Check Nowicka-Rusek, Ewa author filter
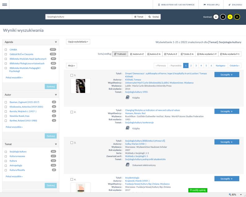This screenshot has height=197, width=246. click(x=6, y=116)
